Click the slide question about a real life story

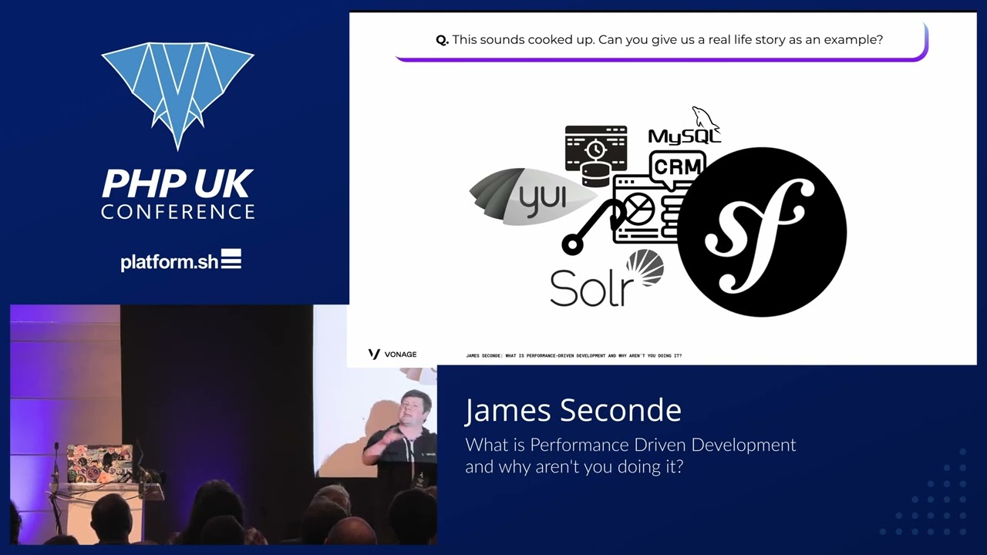coord(659,39)
